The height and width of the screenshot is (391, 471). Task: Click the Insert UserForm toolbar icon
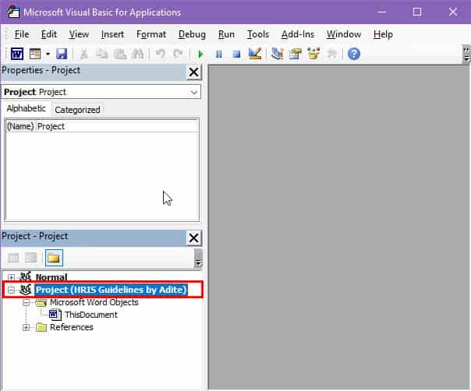pyautogui.click(x=35, y=54)
